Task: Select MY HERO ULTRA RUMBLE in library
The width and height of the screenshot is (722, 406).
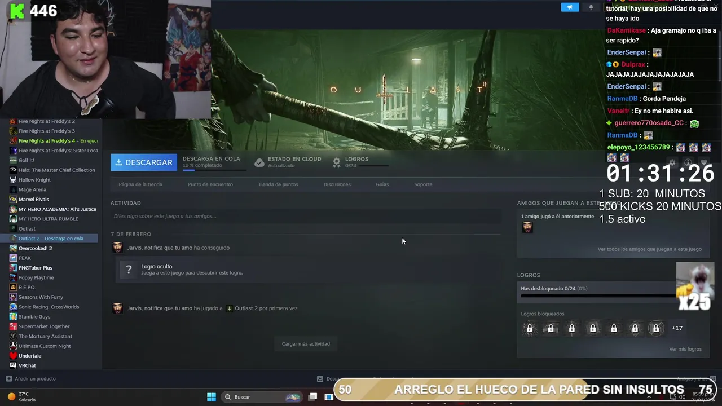Action: coord(48,219)
